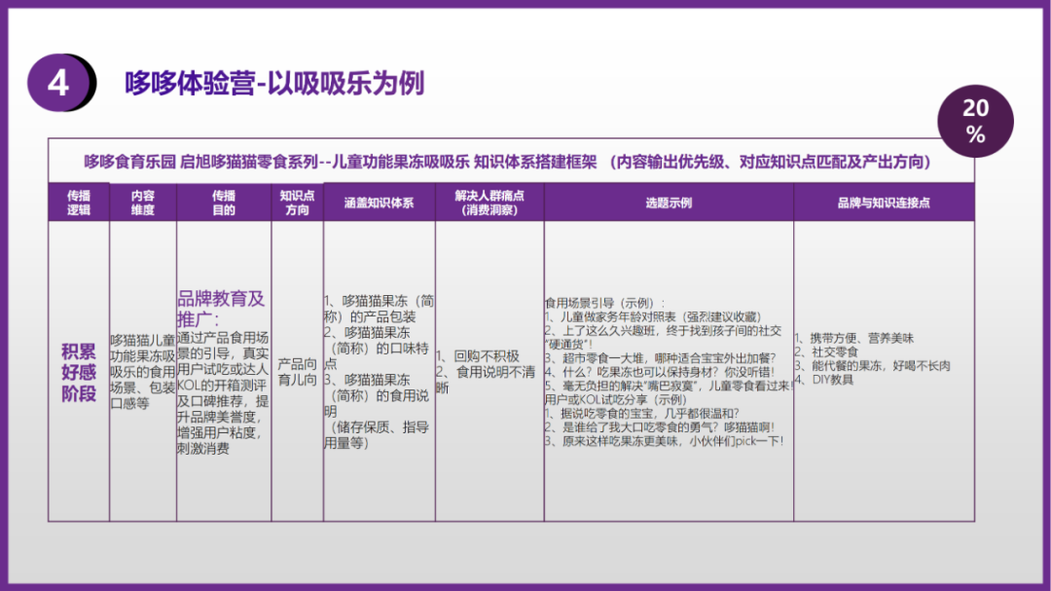The height and width of the screenshot is (591, 1051).
Task: Click the purple heading "品牌教育及推广:"
Action: click(221, 308)
